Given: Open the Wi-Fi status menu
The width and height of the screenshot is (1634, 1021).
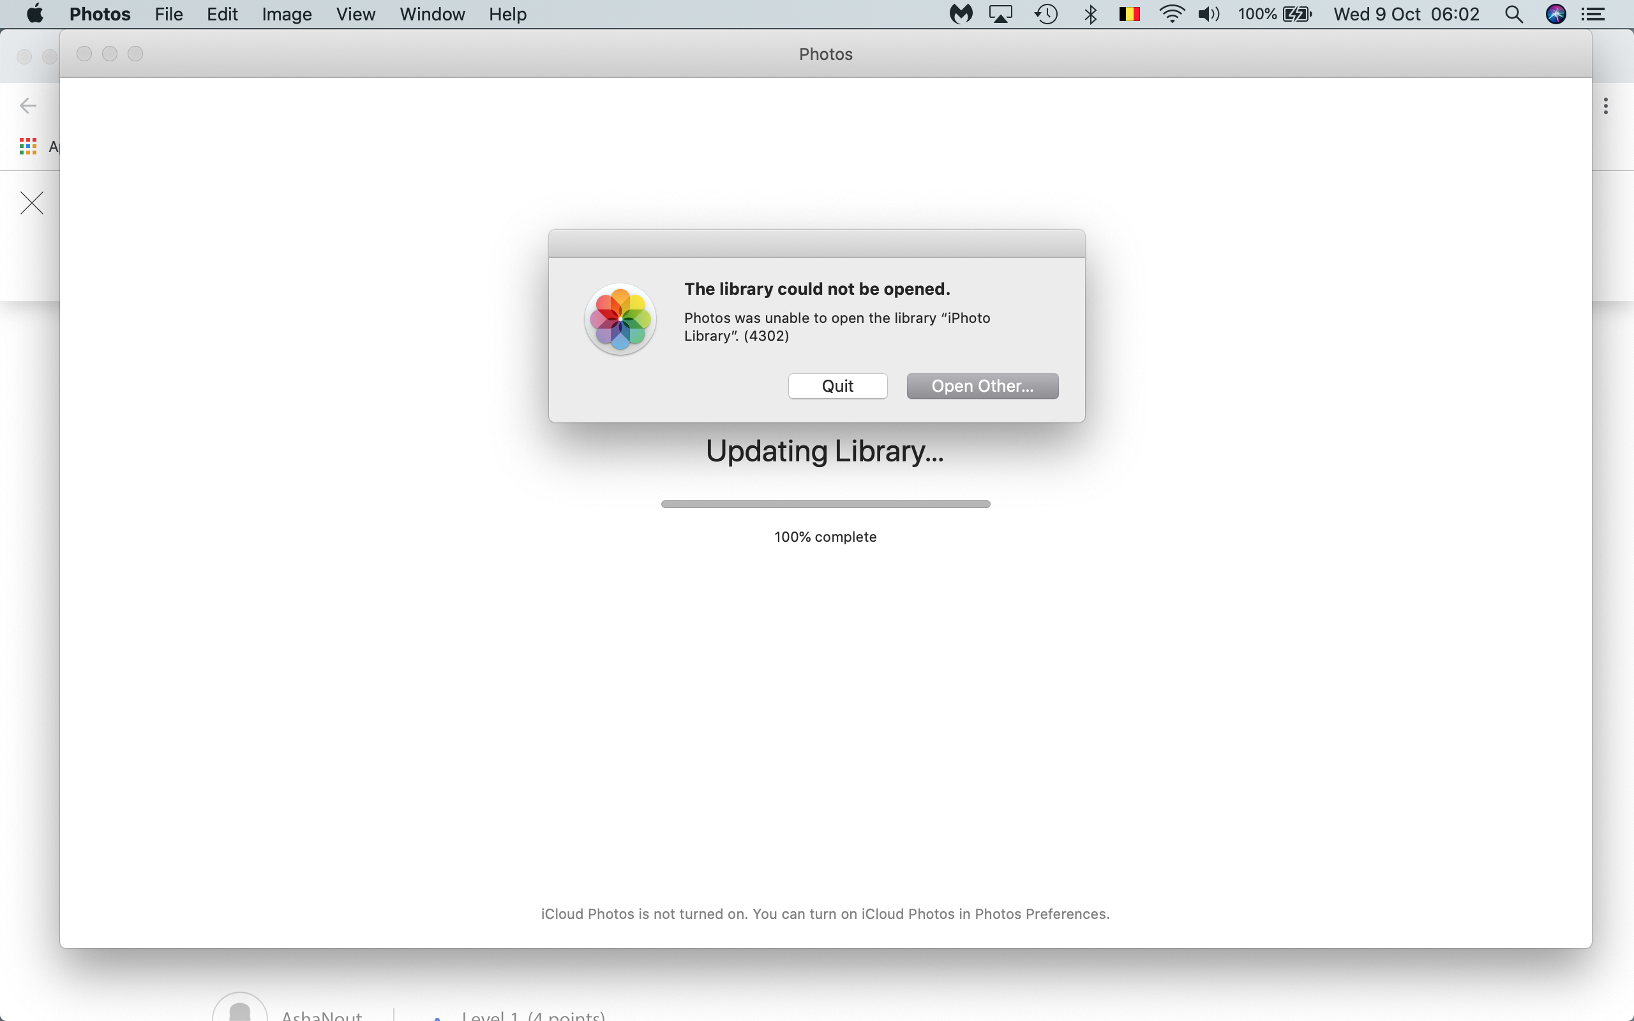Looking at the screenshot, I should 1171,14.
